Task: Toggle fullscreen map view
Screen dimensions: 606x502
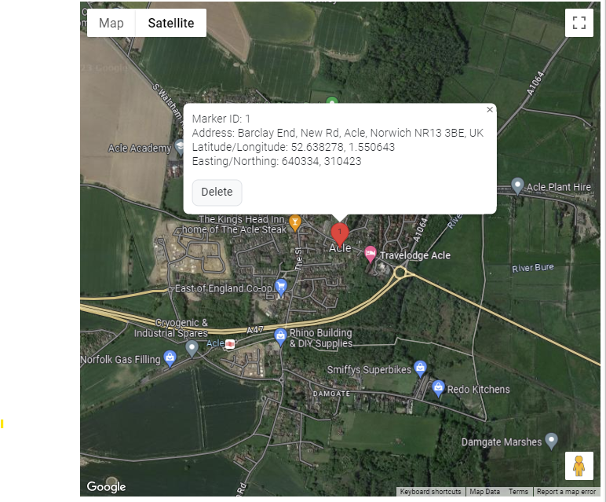Action: point(579,23)
